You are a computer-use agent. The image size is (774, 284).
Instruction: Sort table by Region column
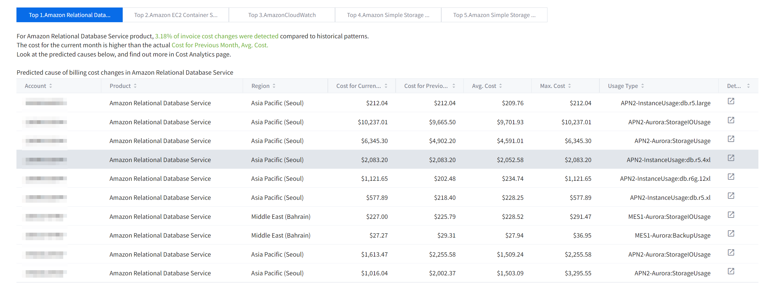click(274, 86)
